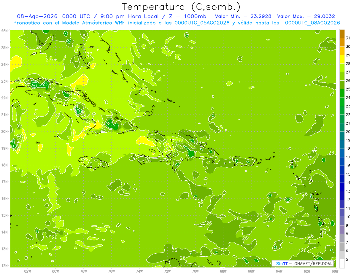The width and height of the screenshot is (356, 275).
Task: Click the color bar label "24"
Action: pos(348,98)
